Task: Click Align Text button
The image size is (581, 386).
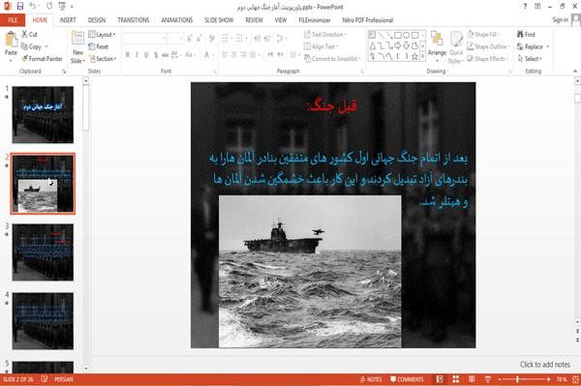Action: pos(321,46)
